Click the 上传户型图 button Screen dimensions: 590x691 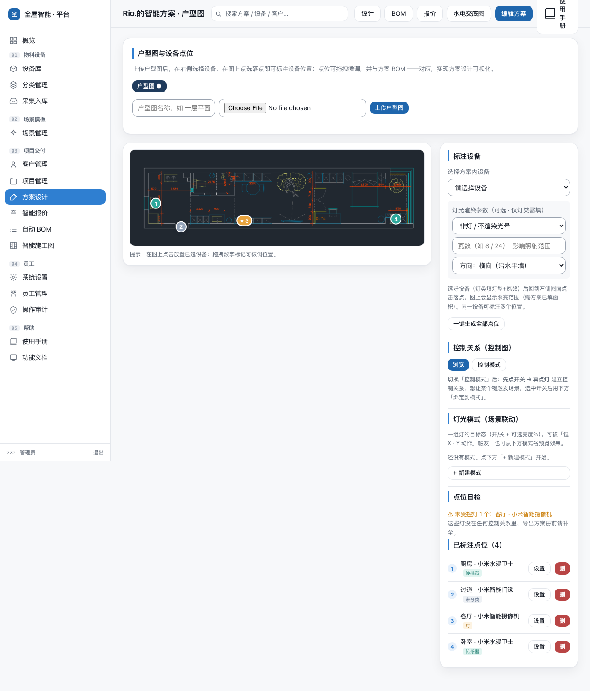pos(389,108)
